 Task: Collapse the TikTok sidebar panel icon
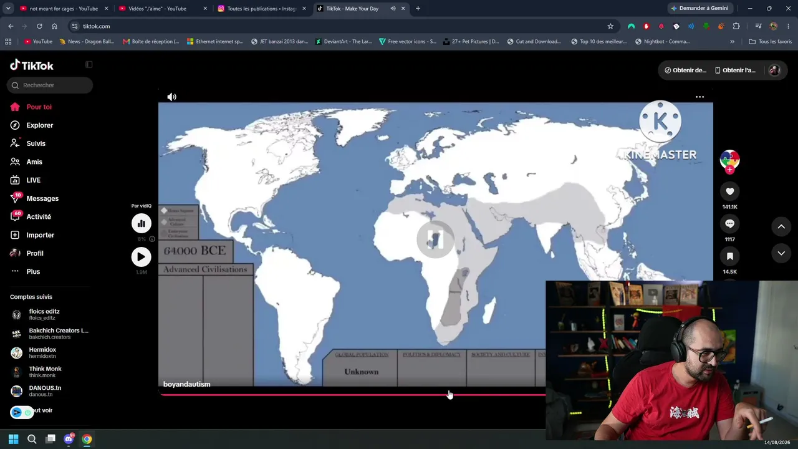click(x=89, y=65)
